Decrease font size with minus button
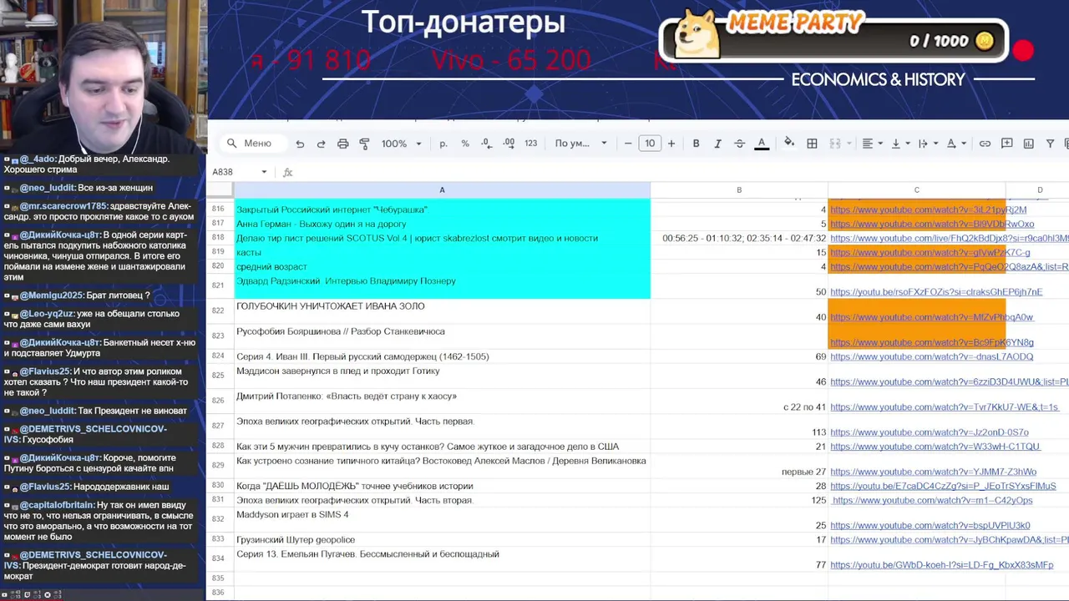The image size is (1069, 601). 628,144
